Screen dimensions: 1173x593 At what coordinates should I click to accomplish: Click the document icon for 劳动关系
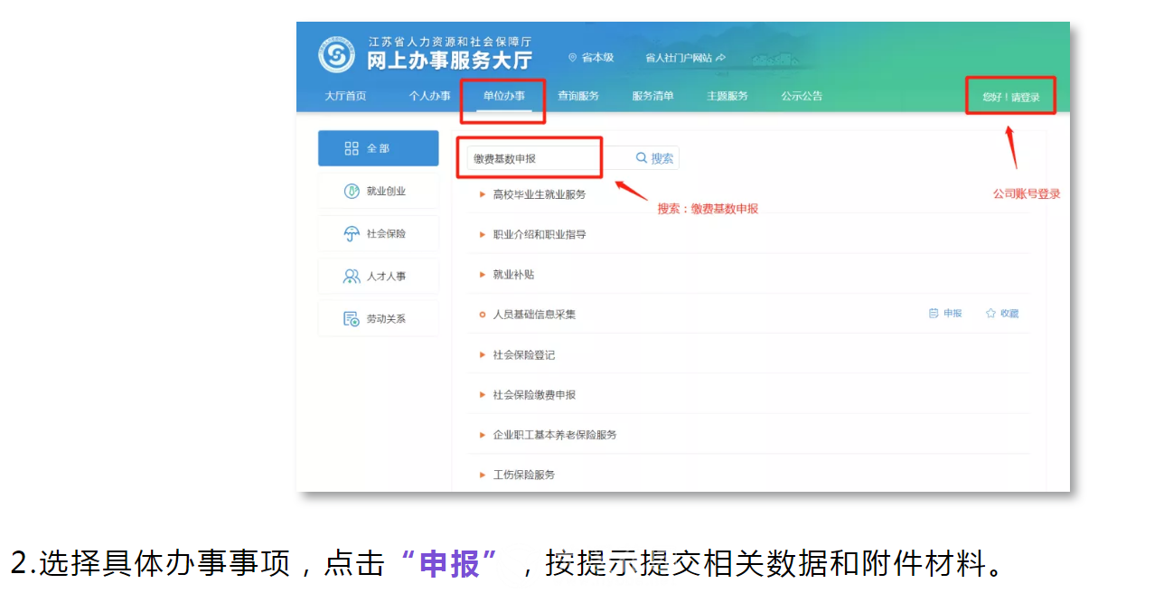coord(352,318)
